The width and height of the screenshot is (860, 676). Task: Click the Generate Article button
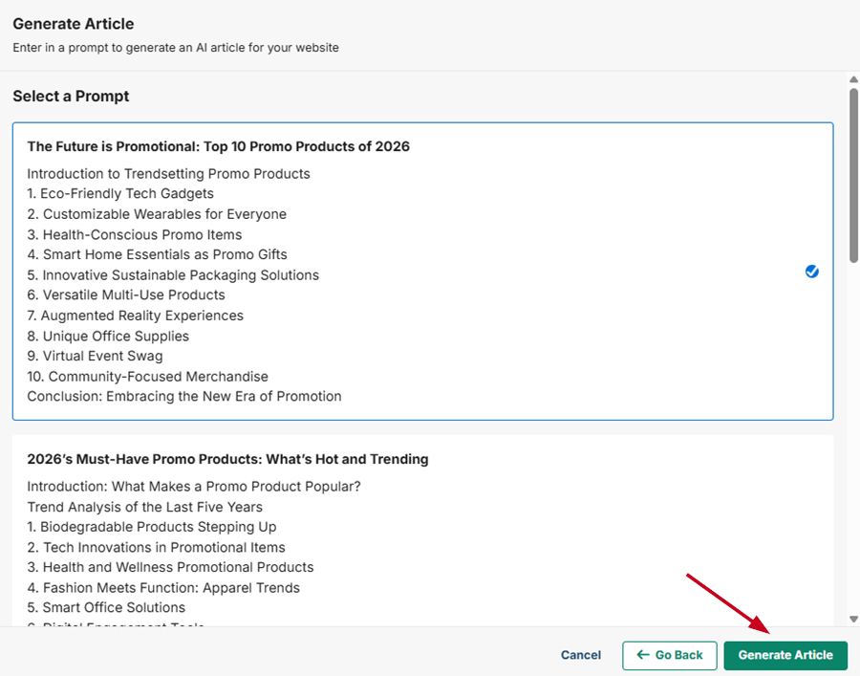pyautogui.click(x=785, y=655)
